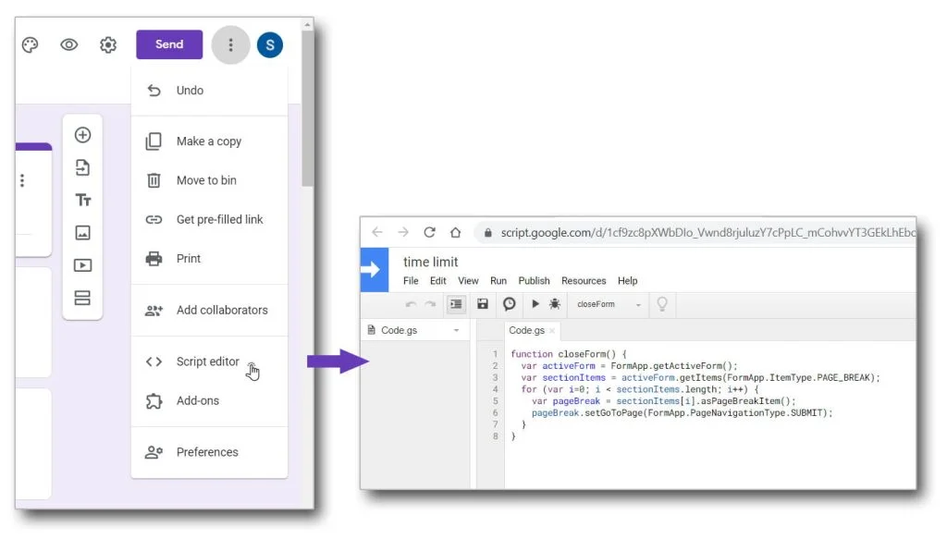Viewport: 947px width, 539px height.
Task: Click the import questions icon
Action: [x=82, y=167]
